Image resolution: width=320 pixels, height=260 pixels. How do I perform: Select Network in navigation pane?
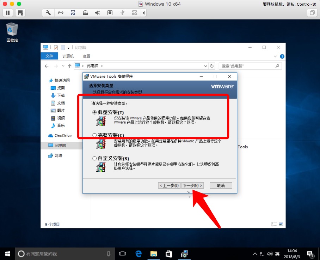tap(55, 155)
